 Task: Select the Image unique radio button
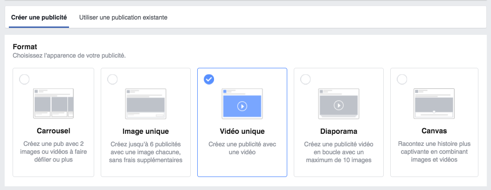[112, 79]
